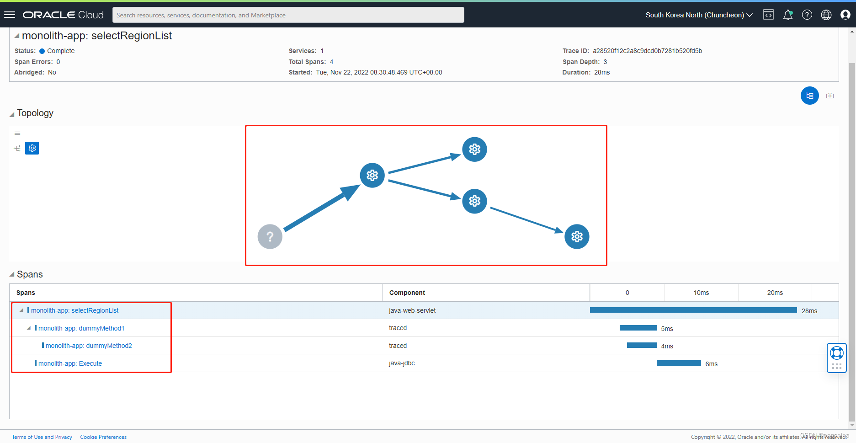Collapse the Topology section
This screenshot has width=856, height=443.
coord(12,114)
